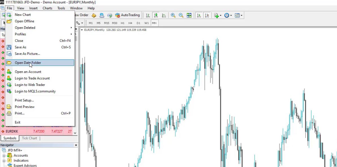Viewport: 337px width, 167px height.
Task: Switch to the Tick Chart tab
Action: click(29, 138)
